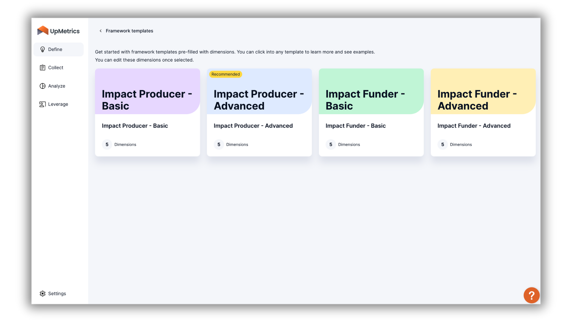Click the Settings gear icon
Image resolution: width=572 pixels, height=322 pixels.
[43, 294]
